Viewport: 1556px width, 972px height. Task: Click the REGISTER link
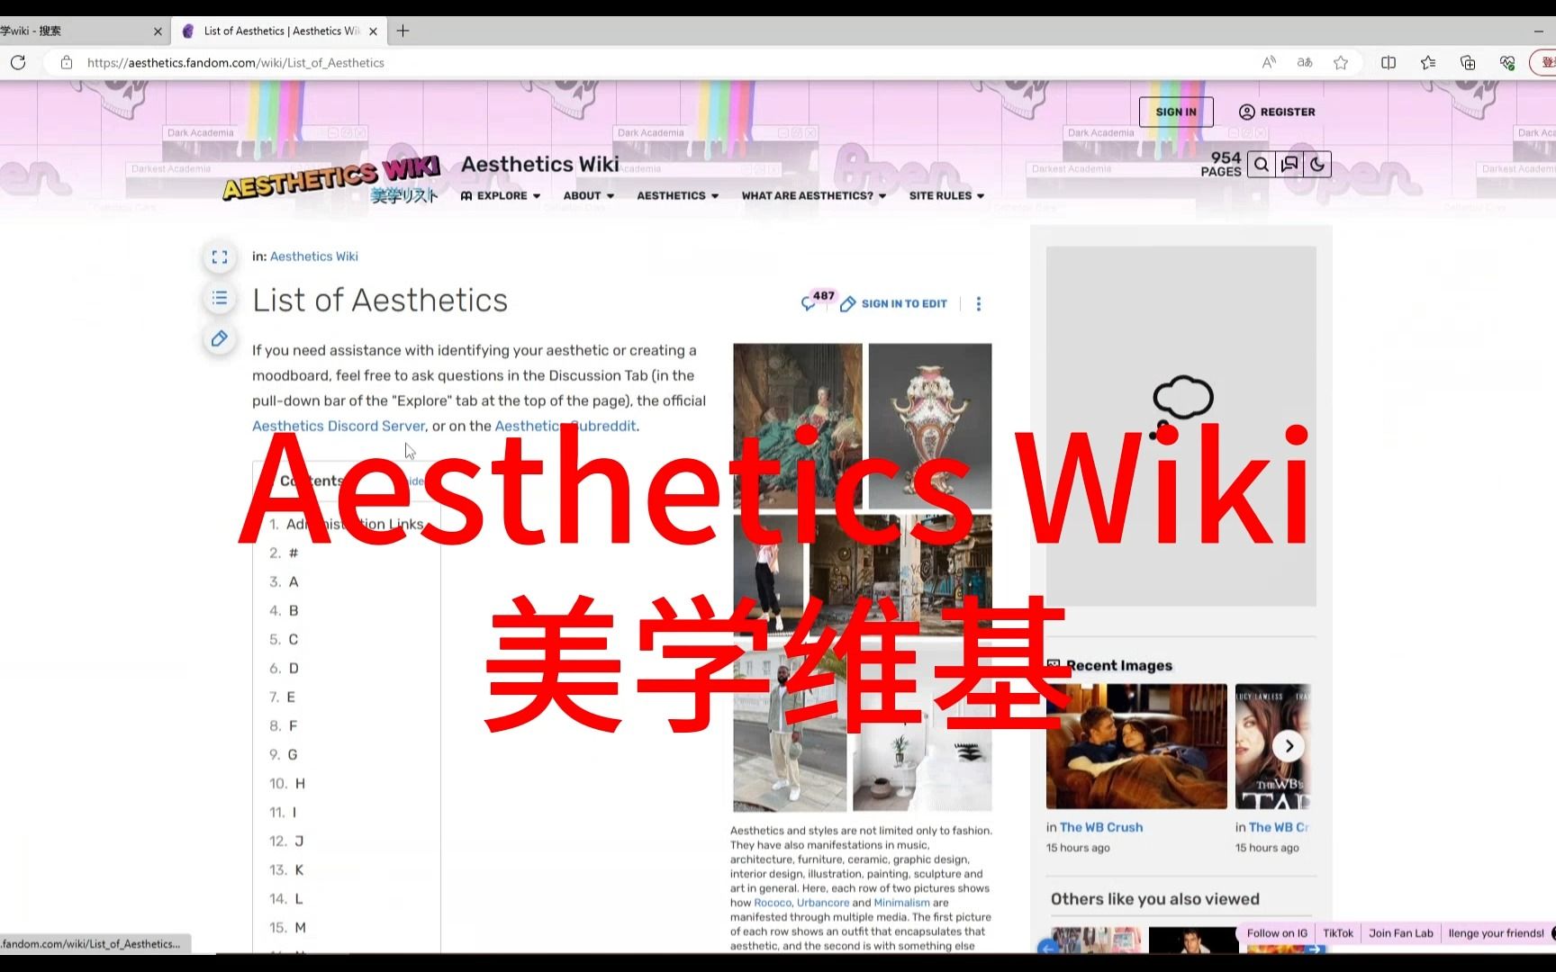point(1277,112)
